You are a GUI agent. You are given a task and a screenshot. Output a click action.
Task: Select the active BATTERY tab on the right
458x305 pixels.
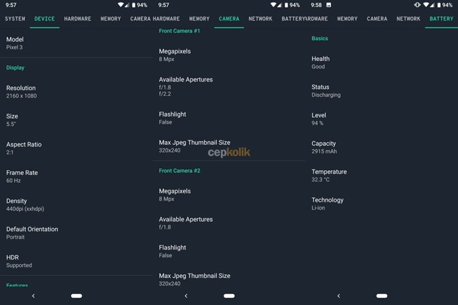(442, 18)
